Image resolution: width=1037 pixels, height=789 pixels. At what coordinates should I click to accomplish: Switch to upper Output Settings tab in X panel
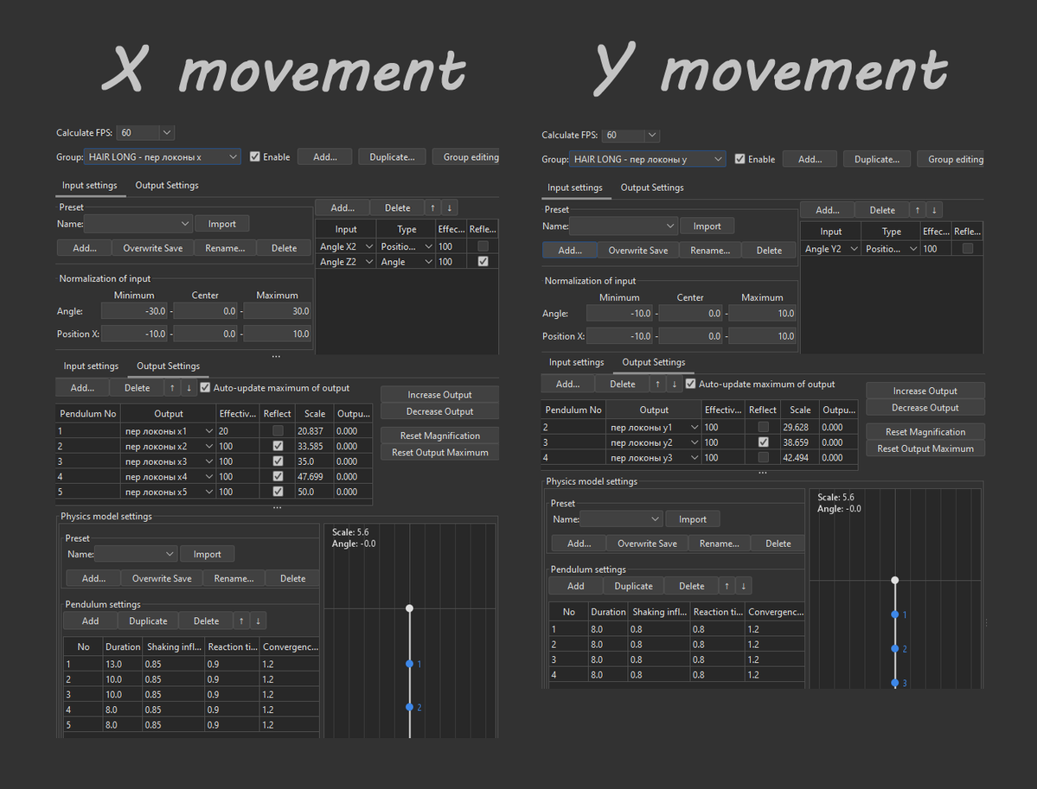click(x=167, y=185)
